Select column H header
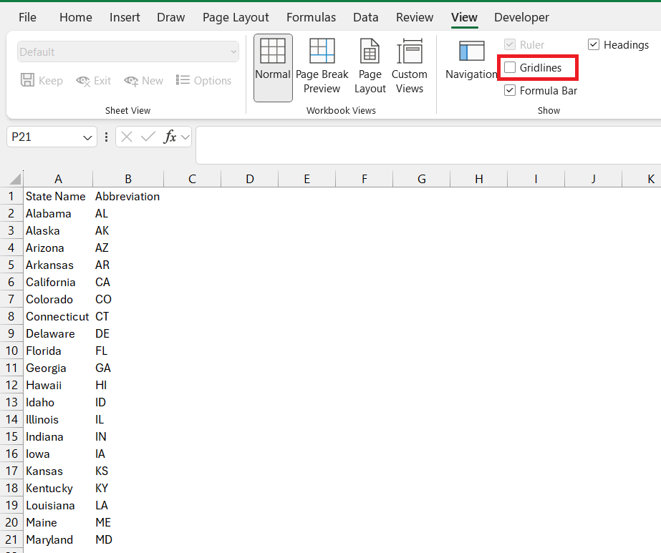 [479, 179]
